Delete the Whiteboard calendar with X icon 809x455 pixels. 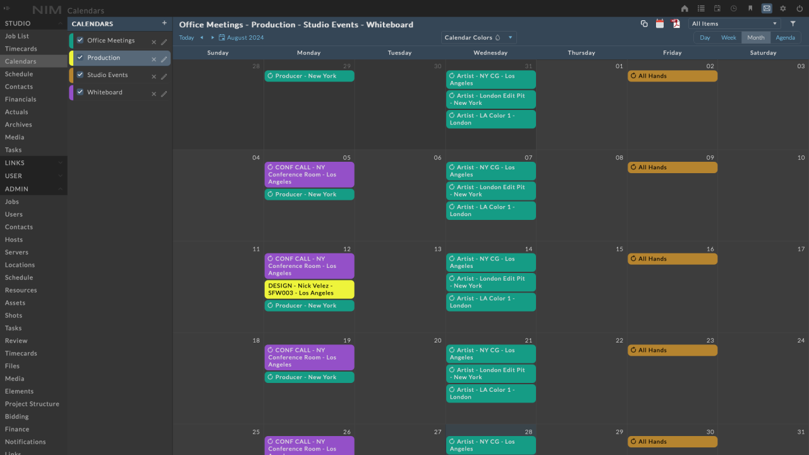coord(154,94)
